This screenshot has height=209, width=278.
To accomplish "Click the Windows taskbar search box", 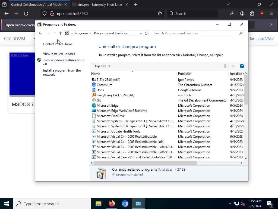I will [52, 204].
